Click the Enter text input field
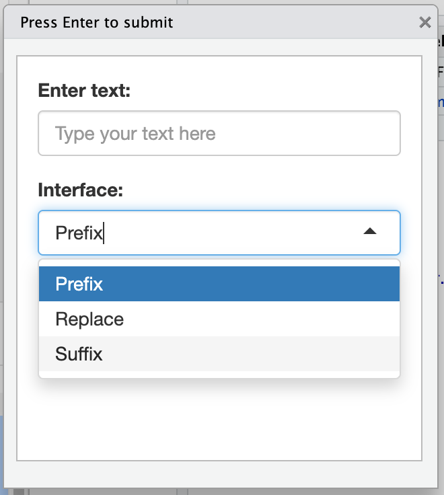 [x=219, y=133]
